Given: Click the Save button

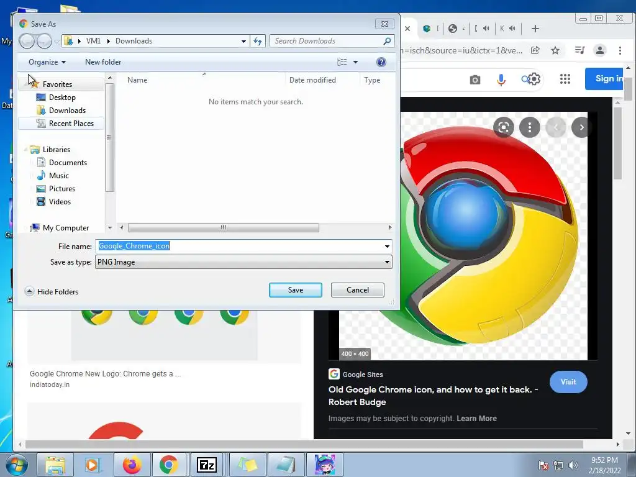Looking at the screenshot, I should [295, 290].
